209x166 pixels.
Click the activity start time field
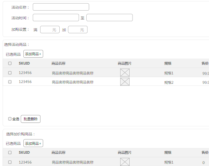click(56, 18)
